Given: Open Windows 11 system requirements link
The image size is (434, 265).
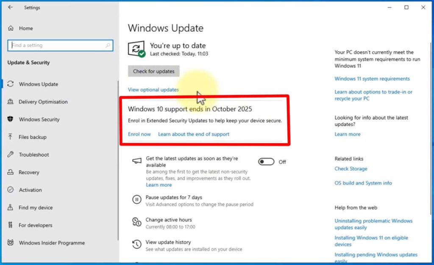Looking at the screenshot, I should pos(372,78).
